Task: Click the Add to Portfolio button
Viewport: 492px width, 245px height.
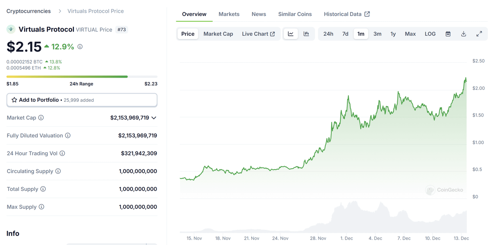Action: point(82,100)
